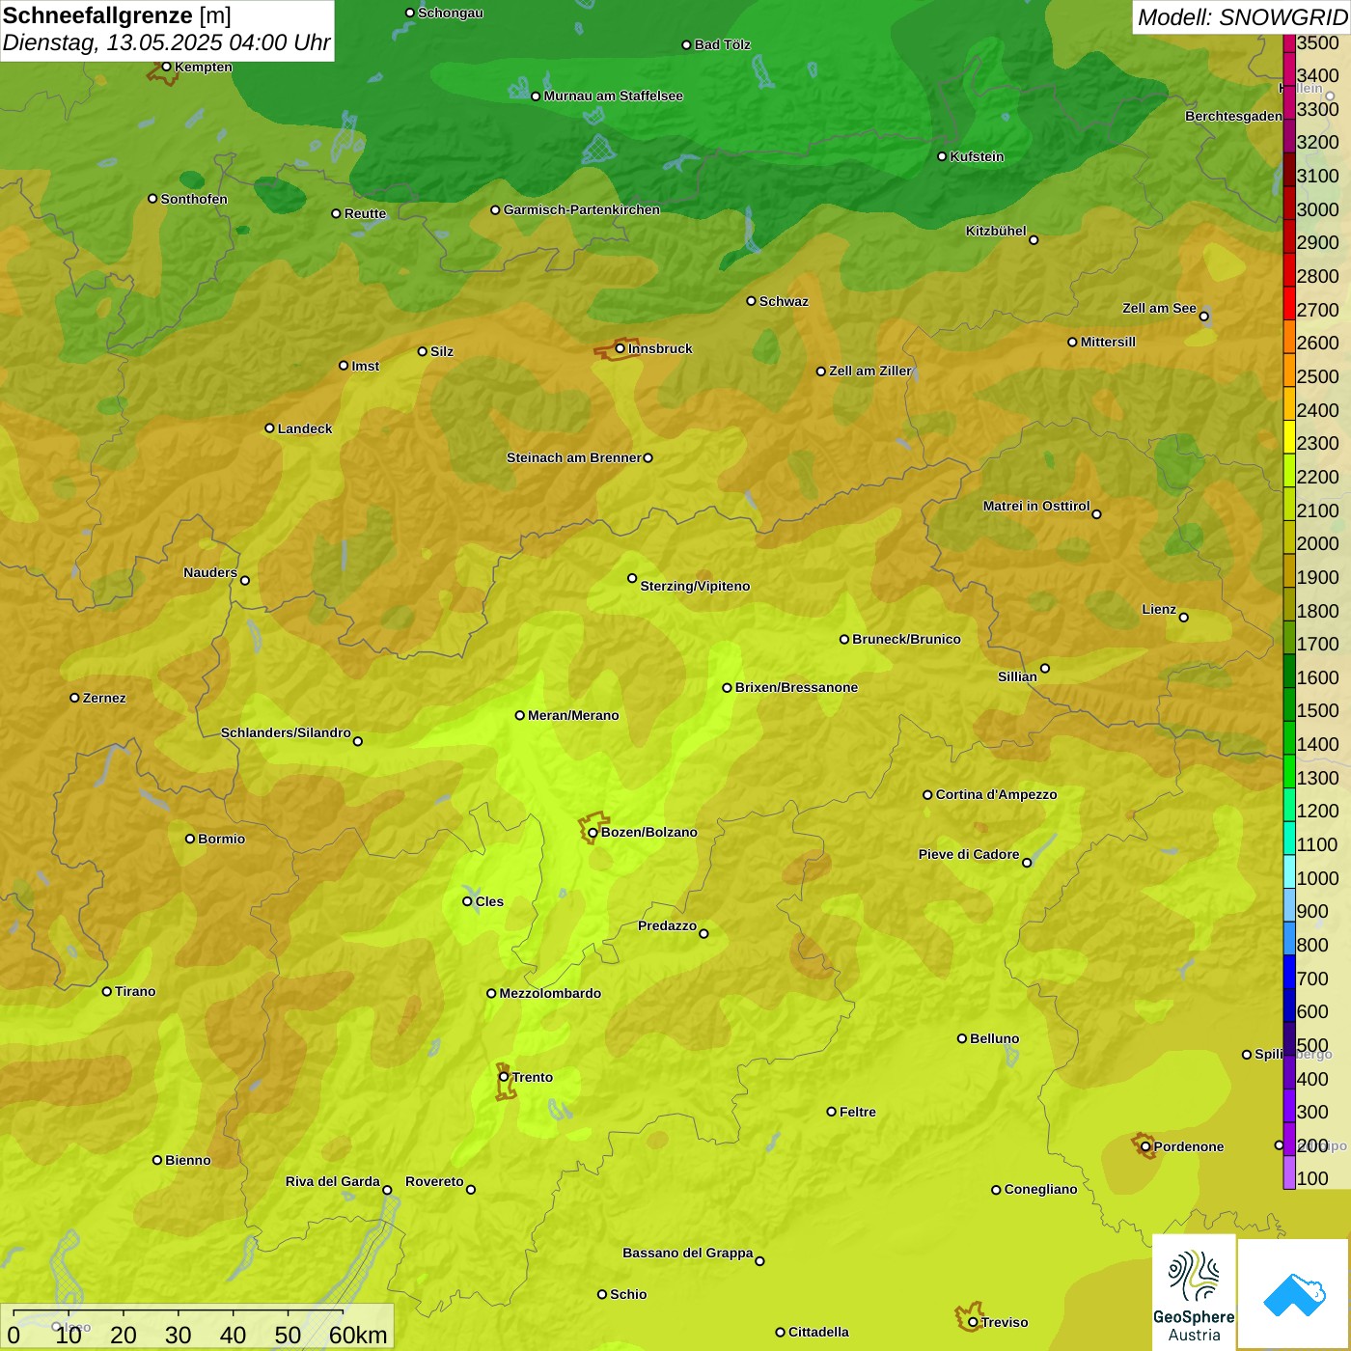1351x1351 pixels.
Task: Click the Feltre location dot
Action: pyautogui.click(x=832, y=1112)
